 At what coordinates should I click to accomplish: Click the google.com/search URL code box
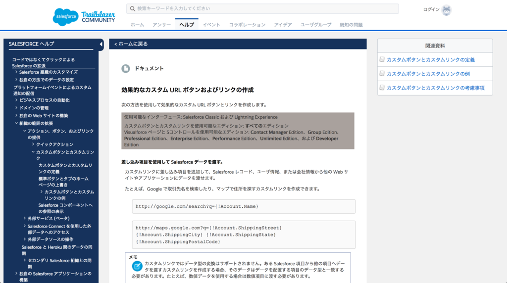coord(244,206)
